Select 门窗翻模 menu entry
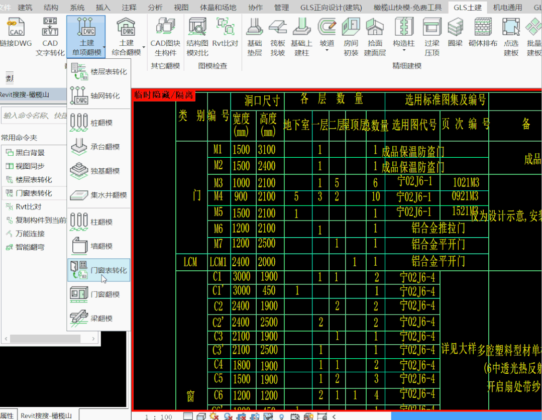 point(99,294)
